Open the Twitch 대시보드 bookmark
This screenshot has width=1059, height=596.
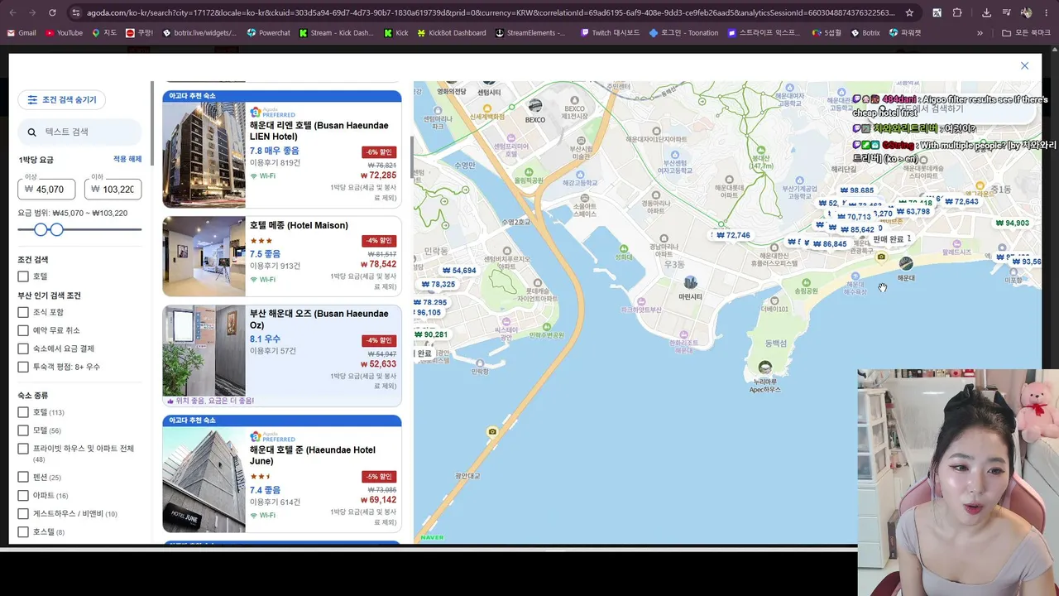click(611, 33)
